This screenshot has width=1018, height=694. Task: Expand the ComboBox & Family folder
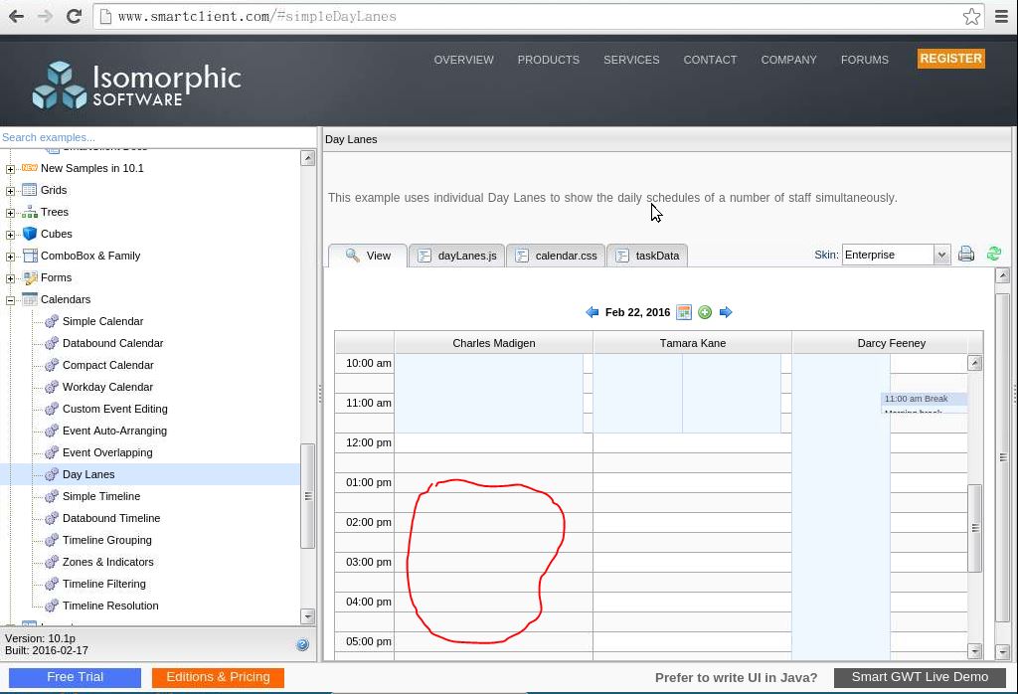[x=10, y=256]
